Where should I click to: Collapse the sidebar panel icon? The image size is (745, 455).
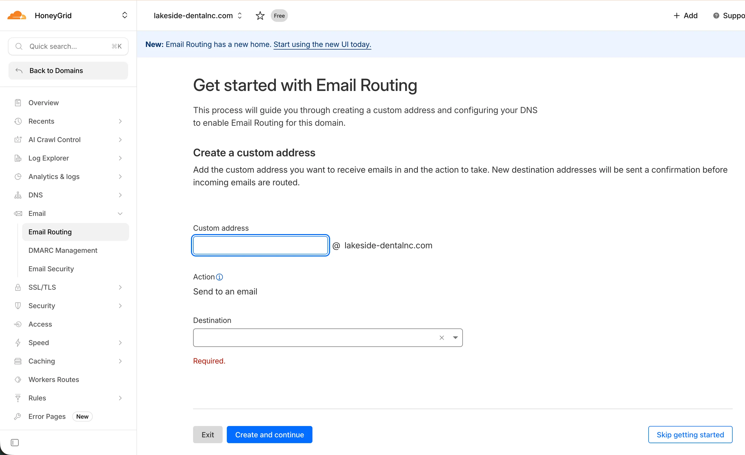pyautogui.click(x=14, y=443)
